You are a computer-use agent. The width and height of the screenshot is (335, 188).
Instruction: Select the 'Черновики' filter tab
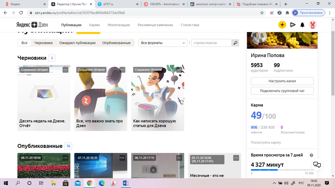44,43
